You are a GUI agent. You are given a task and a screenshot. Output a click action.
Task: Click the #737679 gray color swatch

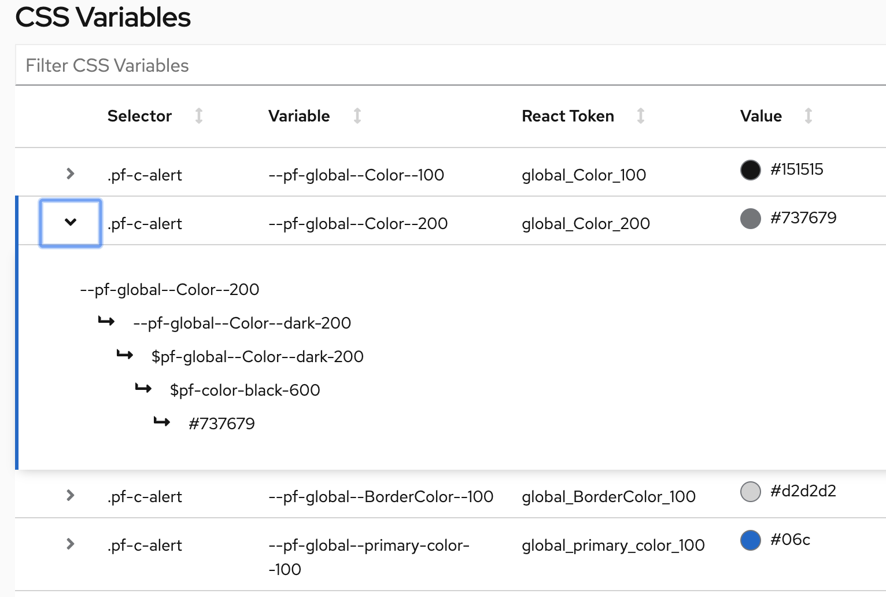751,219
